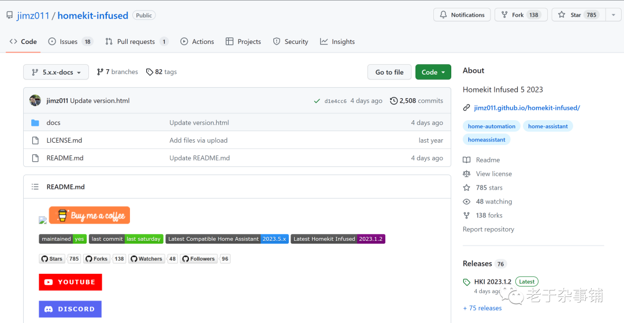Screen dimensions: 624x323
Task: Open the 48 watching link
Action: (x=488, y=202)
